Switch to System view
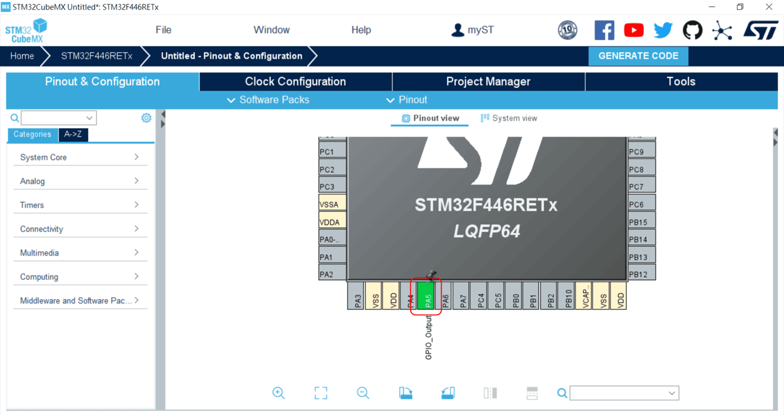Viewport: 784px width, 415px height. (x=509, y=118)
